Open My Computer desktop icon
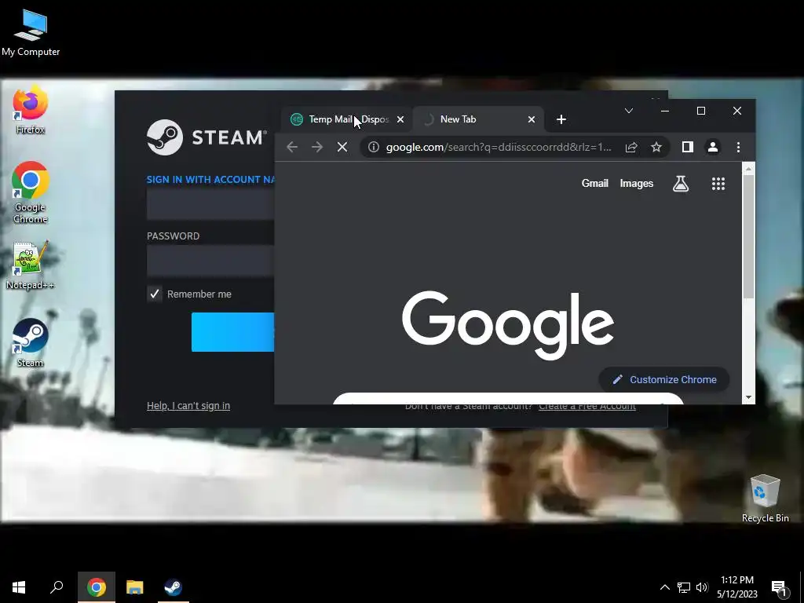This screenshot has height=603, width=804. 31,33
